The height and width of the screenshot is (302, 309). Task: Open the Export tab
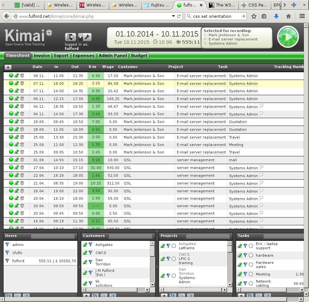coord(61,56)
